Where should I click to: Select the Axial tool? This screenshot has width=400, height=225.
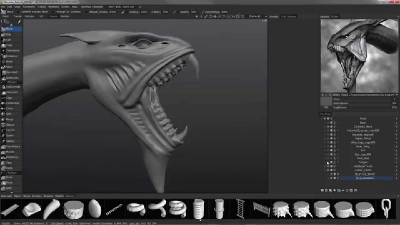[x=11, y=67]
